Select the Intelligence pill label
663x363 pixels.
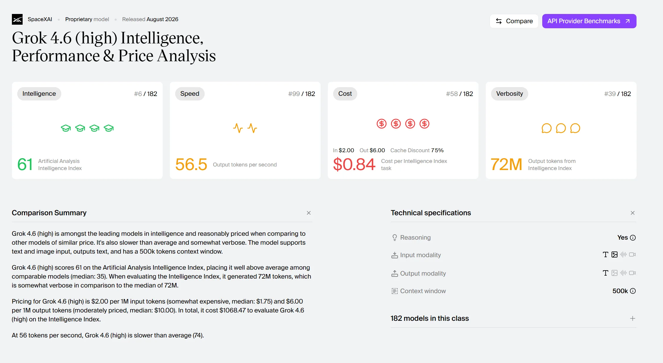tap(39, 94)
